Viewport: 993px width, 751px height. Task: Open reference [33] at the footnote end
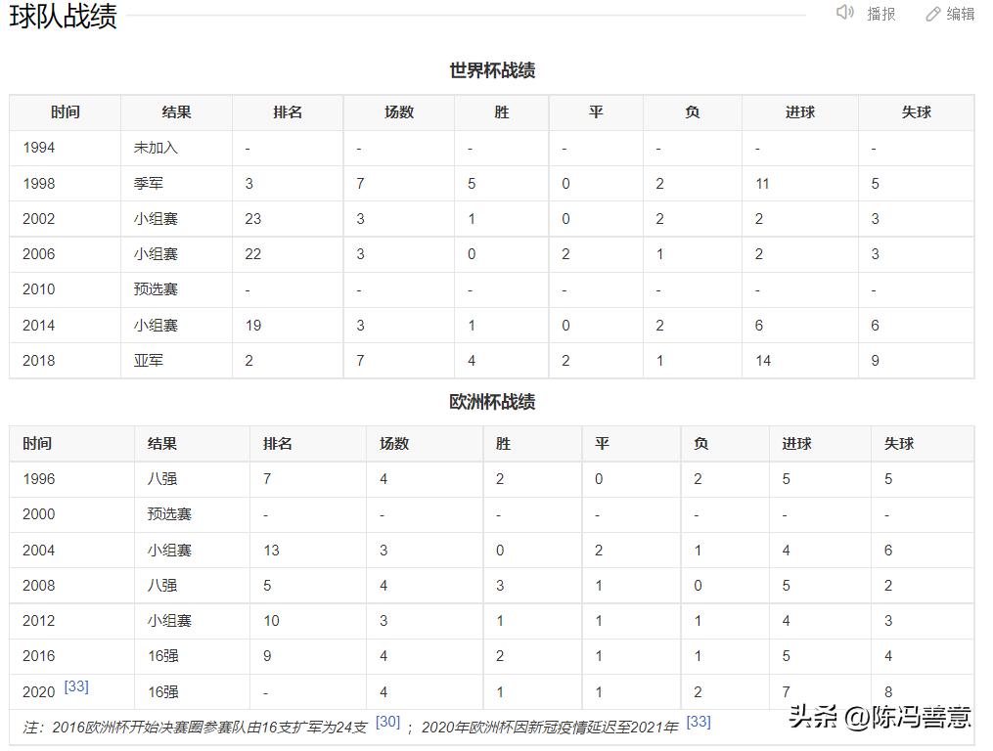point(699,721)
